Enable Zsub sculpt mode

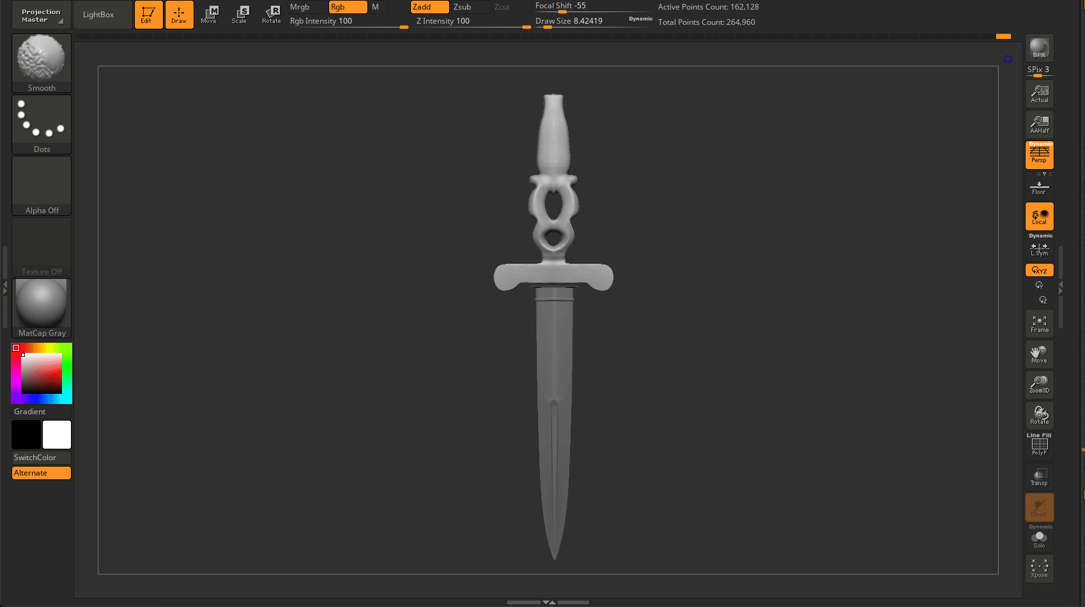pyautogui.click(x=470, y=7)
